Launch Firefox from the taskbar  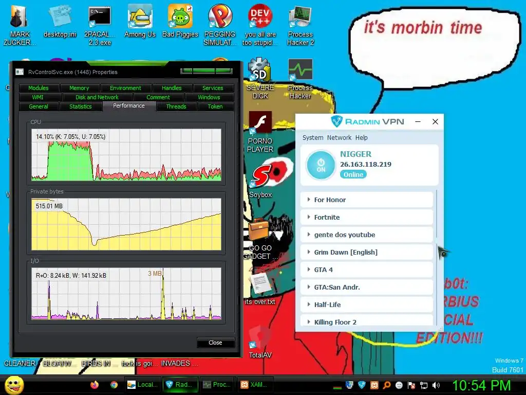[95, 385]
